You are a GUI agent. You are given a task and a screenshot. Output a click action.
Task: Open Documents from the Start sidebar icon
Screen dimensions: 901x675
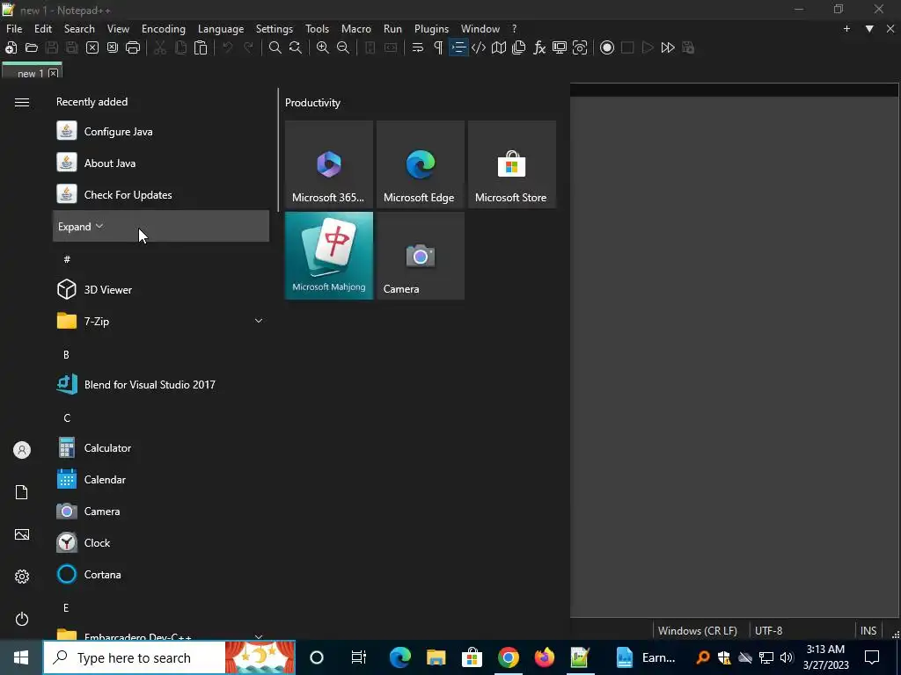click(22, 492)
